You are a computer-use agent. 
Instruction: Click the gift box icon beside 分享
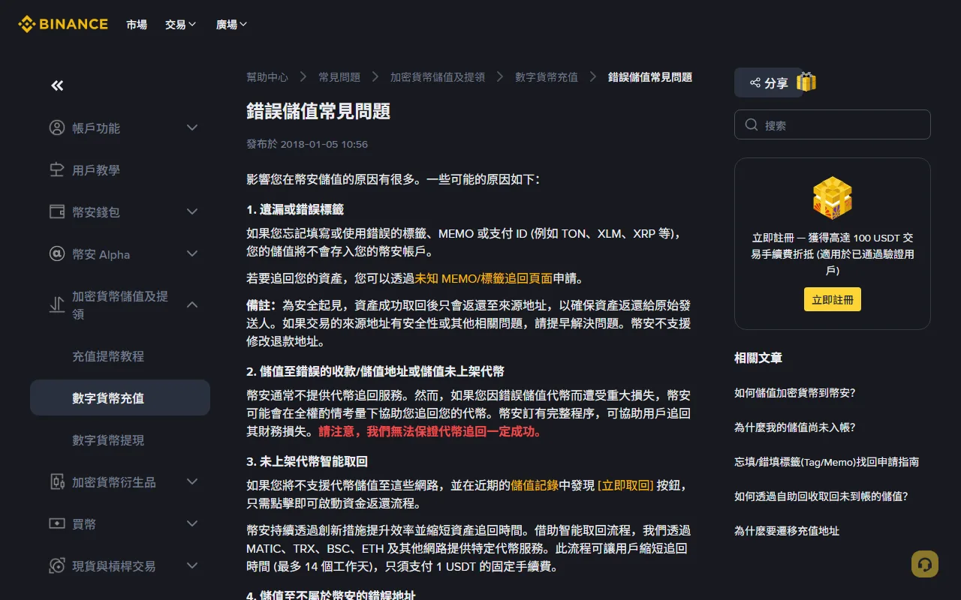pyautogui.click(x=806, y=82)
